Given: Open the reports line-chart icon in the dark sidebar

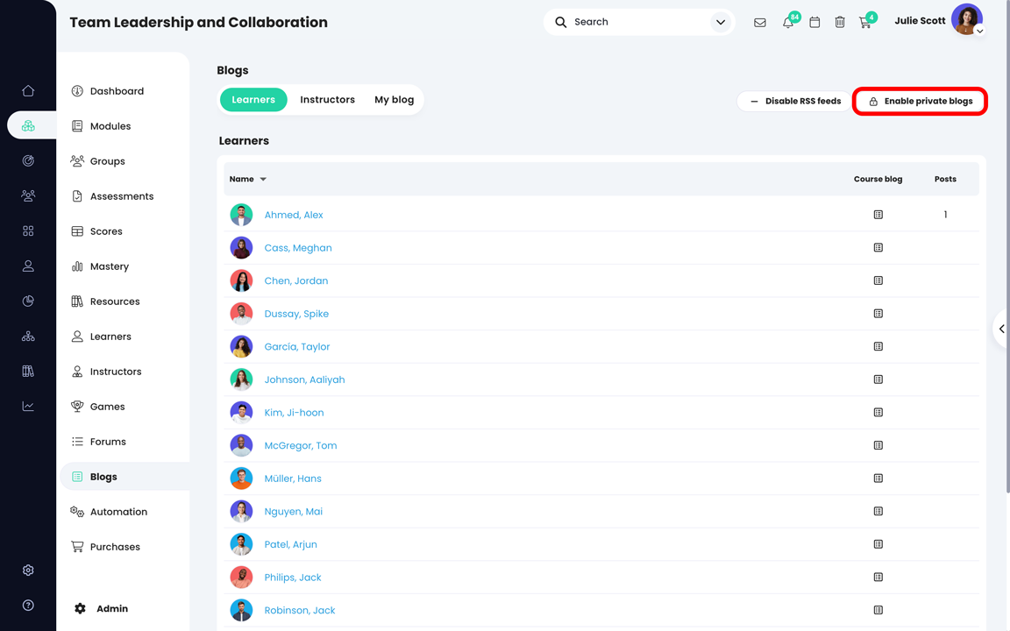Looking at the screenshot, I should 28,407.
